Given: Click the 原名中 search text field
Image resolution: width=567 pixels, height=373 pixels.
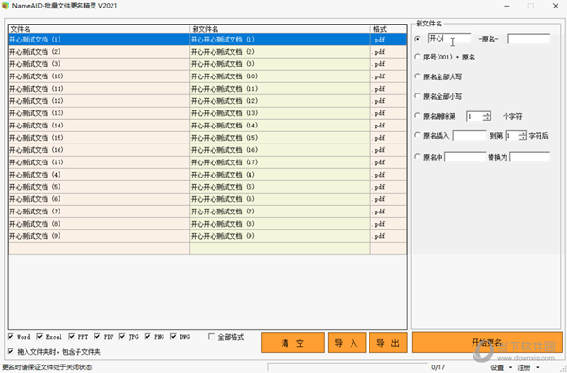Looking at the screenshot, I should coord(465,157).
